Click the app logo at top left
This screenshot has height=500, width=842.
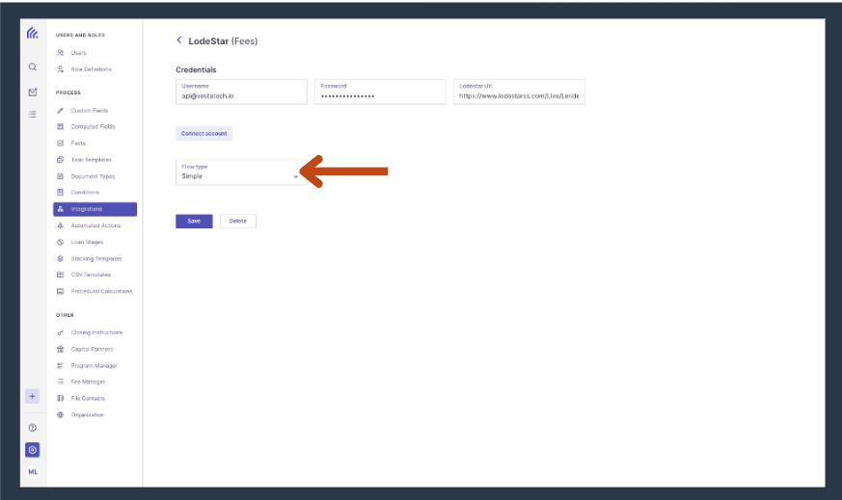point(33,34)
